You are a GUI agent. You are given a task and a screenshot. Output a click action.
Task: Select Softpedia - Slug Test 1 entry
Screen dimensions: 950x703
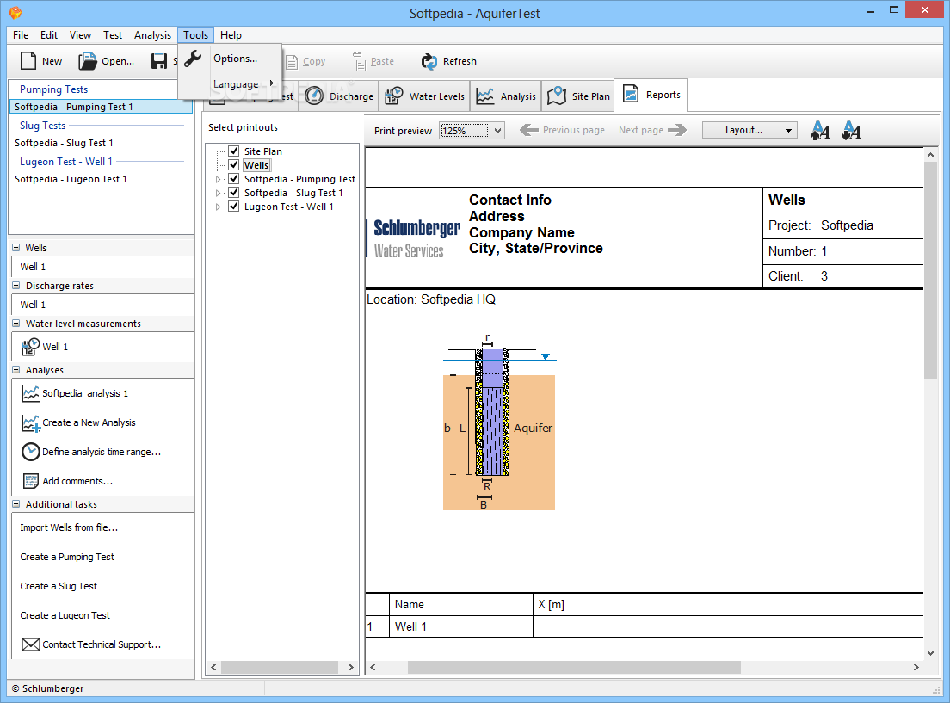click(64, 143)
